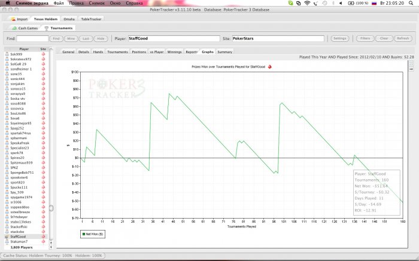Screen dimensions: 419x261
Task: Click the Hide button
Action: click(x=101, y=39)
